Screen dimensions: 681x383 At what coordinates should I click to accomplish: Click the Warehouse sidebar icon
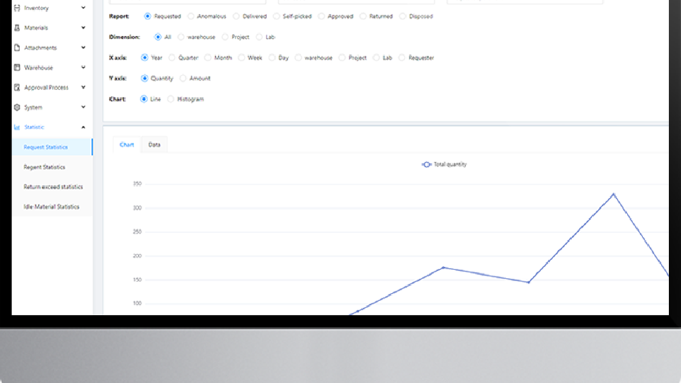point(17,68)
